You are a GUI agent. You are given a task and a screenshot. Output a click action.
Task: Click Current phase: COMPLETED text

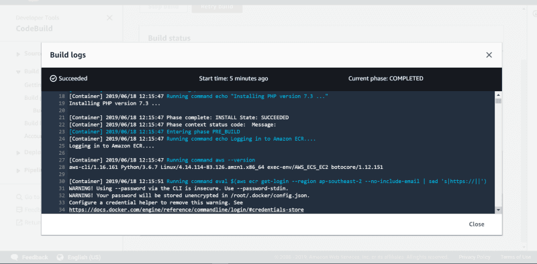pyautogui.click(x=385, y=78)
